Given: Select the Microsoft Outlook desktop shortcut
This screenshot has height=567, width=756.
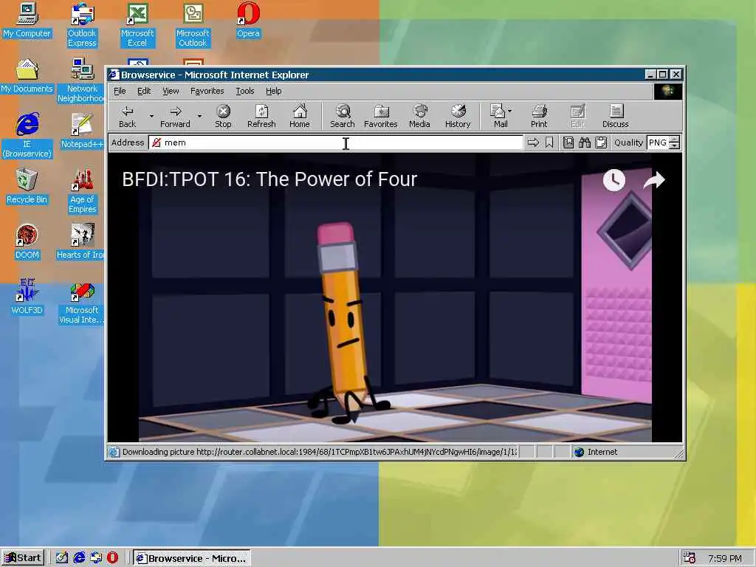Looking at the screenshot, I should point(193,25).
